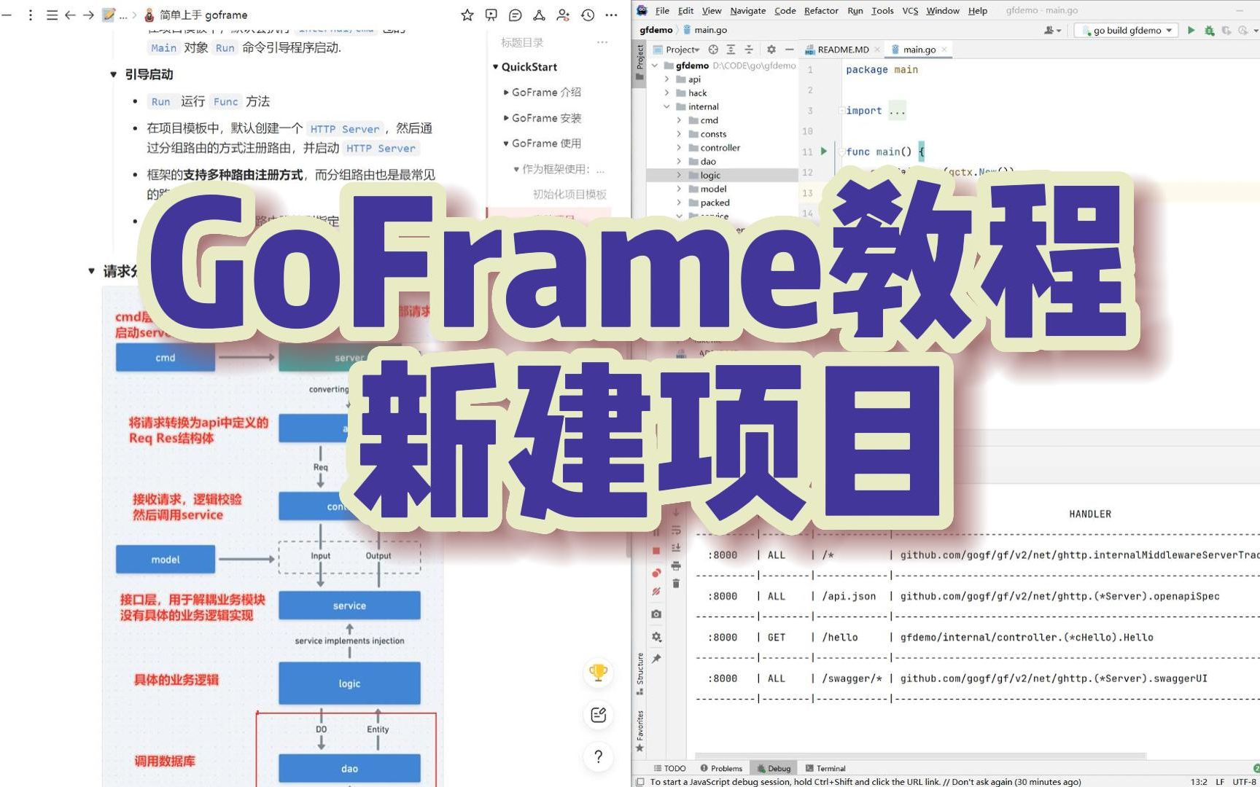The height and width of the screenshot is (787, 1260).
Task: Toggle the Structure tool window side tab
Action: 639,673
